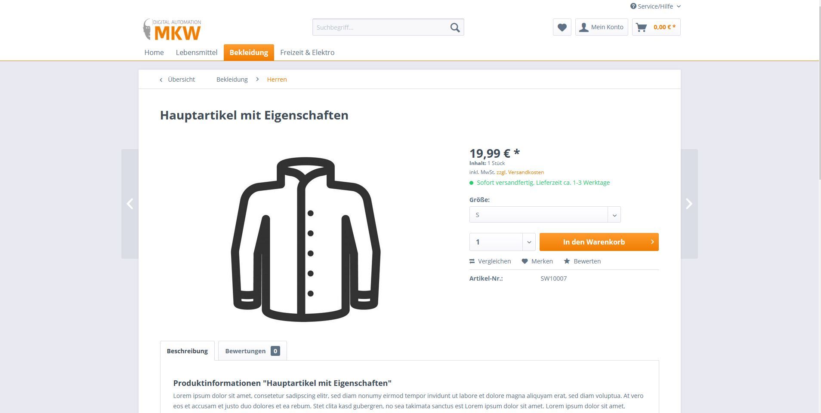821x413 pixels.
Task: Open the wishlist heart icon in header
Action: click(562, 28)
